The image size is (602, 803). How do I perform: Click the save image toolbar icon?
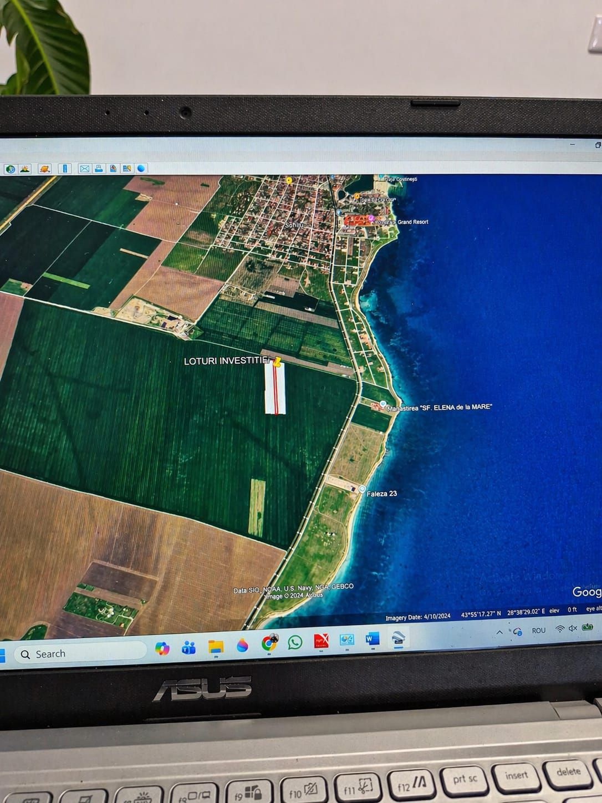tap(113, 169)
